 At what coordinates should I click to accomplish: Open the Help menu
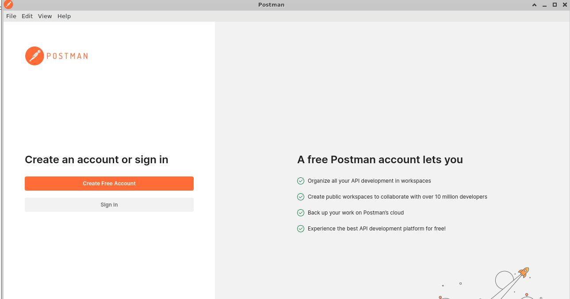click(64, 16)
